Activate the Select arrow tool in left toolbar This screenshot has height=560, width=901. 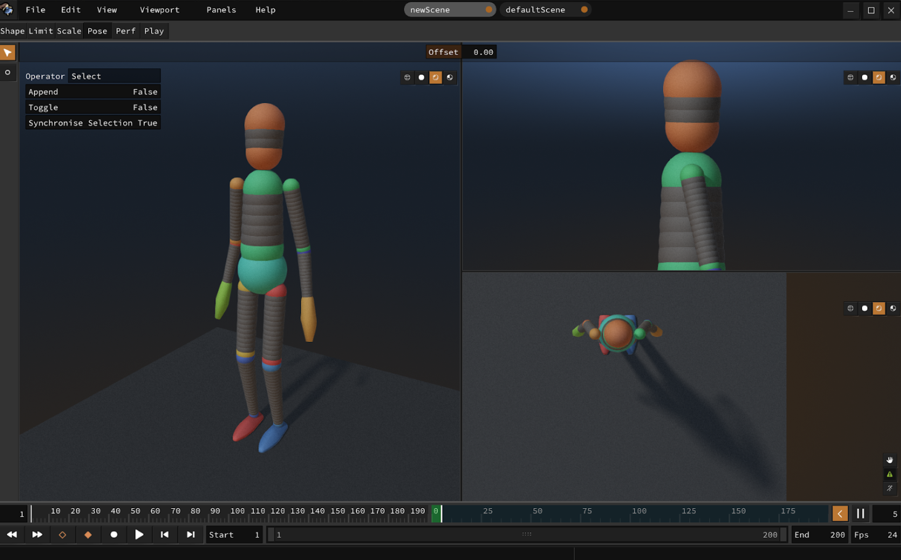coord(7,53)
